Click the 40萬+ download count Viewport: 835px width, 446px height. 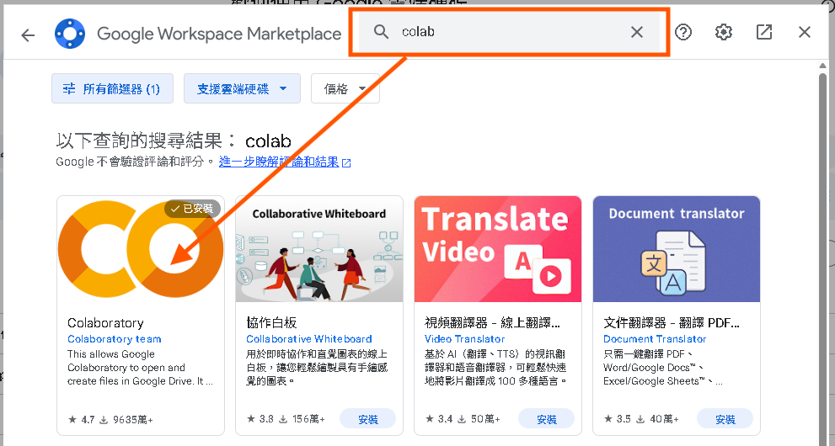tap(657, 419)
